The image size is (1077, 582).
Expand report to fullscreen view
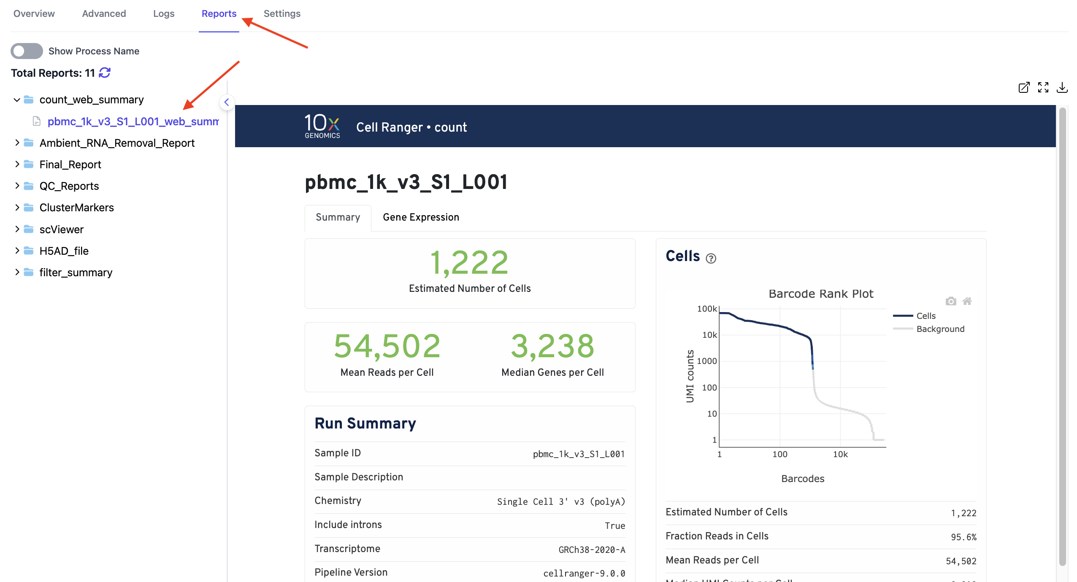tap(1043, 87)
